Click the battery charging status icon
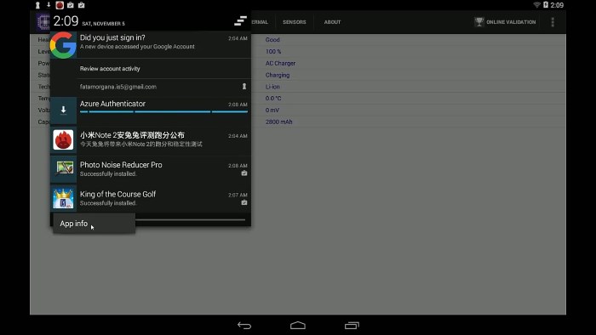 tap(546, 5)
